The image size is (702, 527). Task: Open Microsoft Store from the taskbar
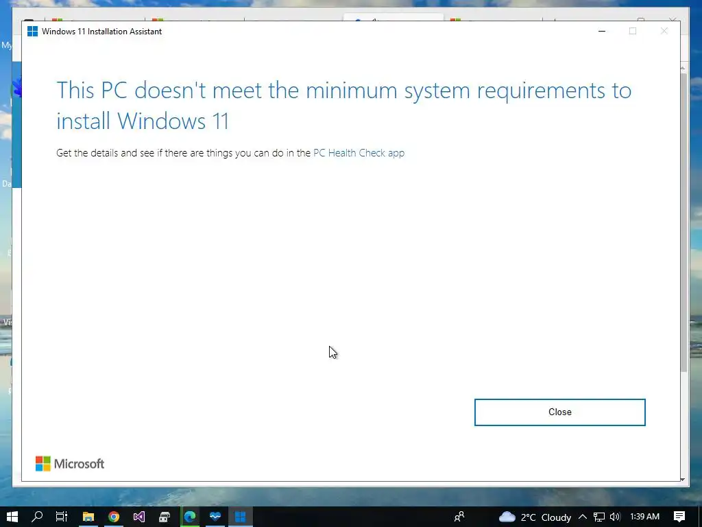pos(165,517)
